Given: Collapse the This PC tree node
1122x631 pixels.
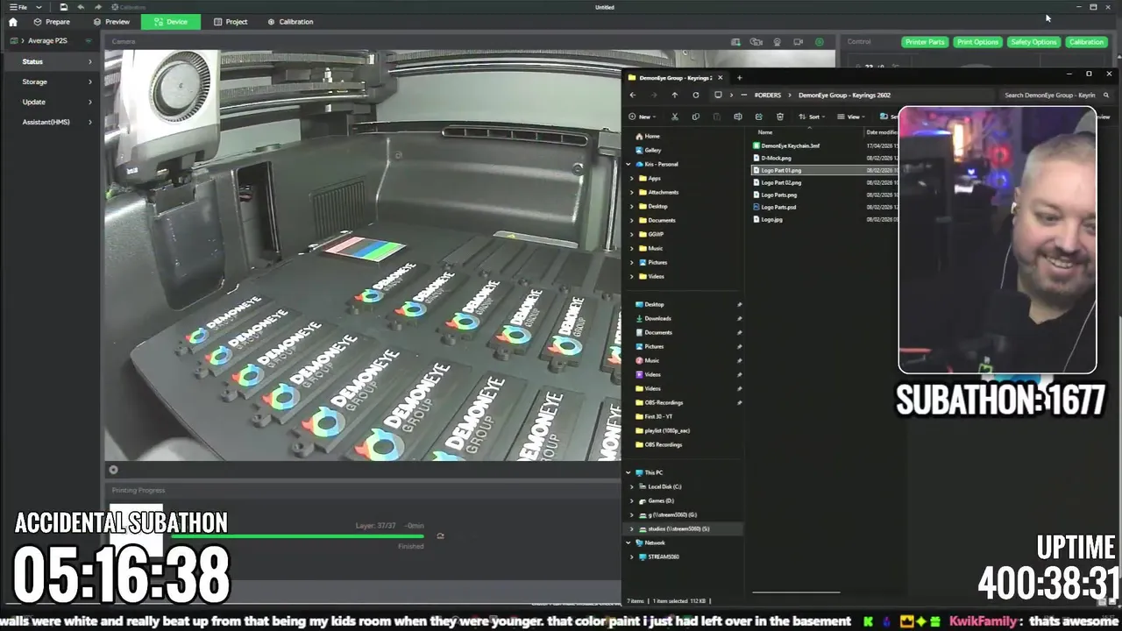Looking at the screenshot, I should tap(628, 472).
